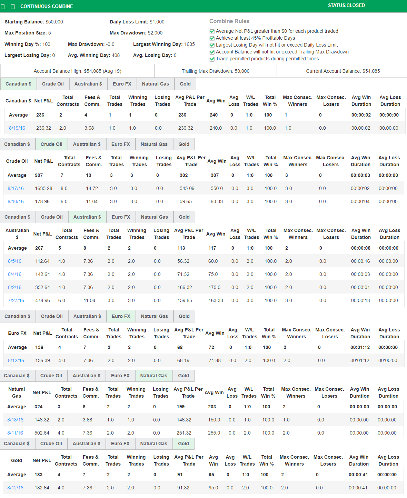Toggle the 45% Profitable Days rule checkbox
The image size is (407, 498).
click(212, 38)
